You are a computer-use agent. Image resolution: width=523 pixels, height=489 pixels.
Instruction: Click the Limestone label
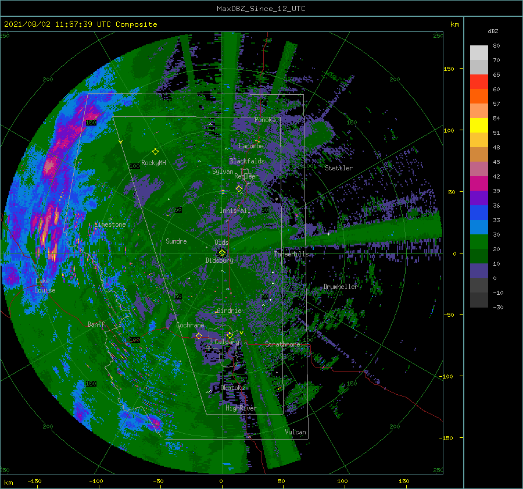pos(110,224)
